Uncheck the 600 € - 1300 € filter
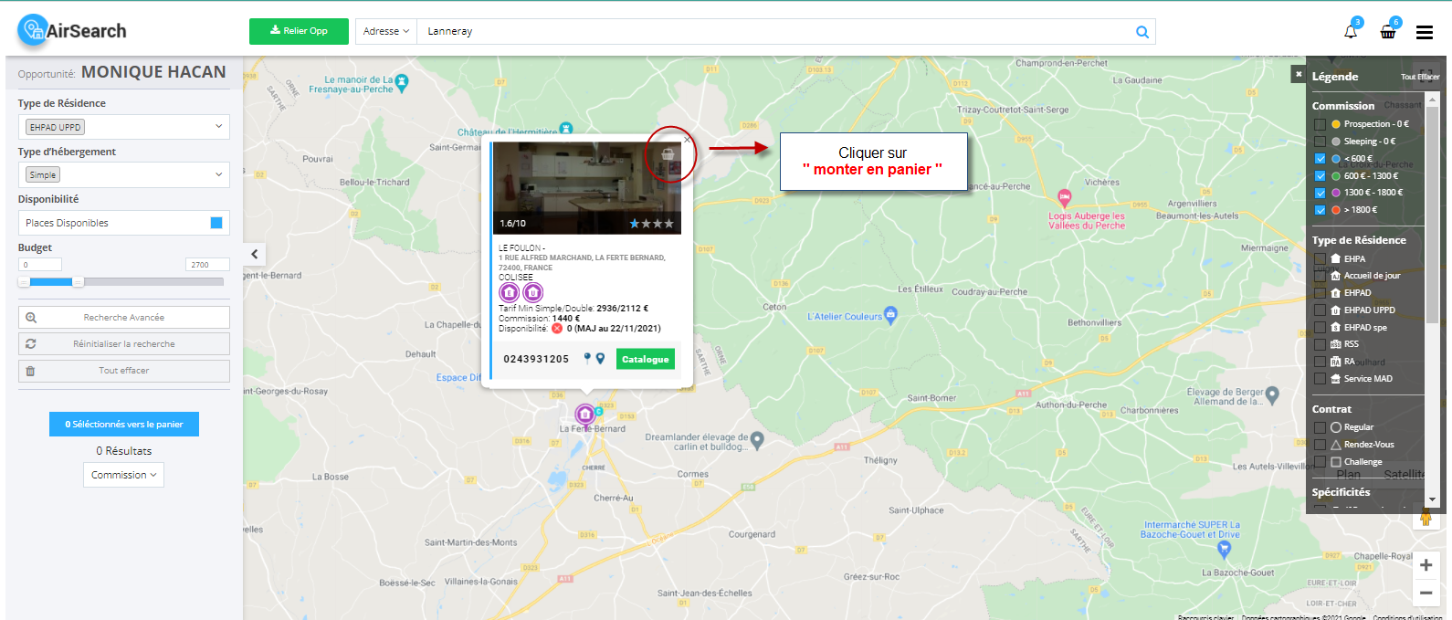The width and height of the screenshot is (1452, 620). point(1320,176)
